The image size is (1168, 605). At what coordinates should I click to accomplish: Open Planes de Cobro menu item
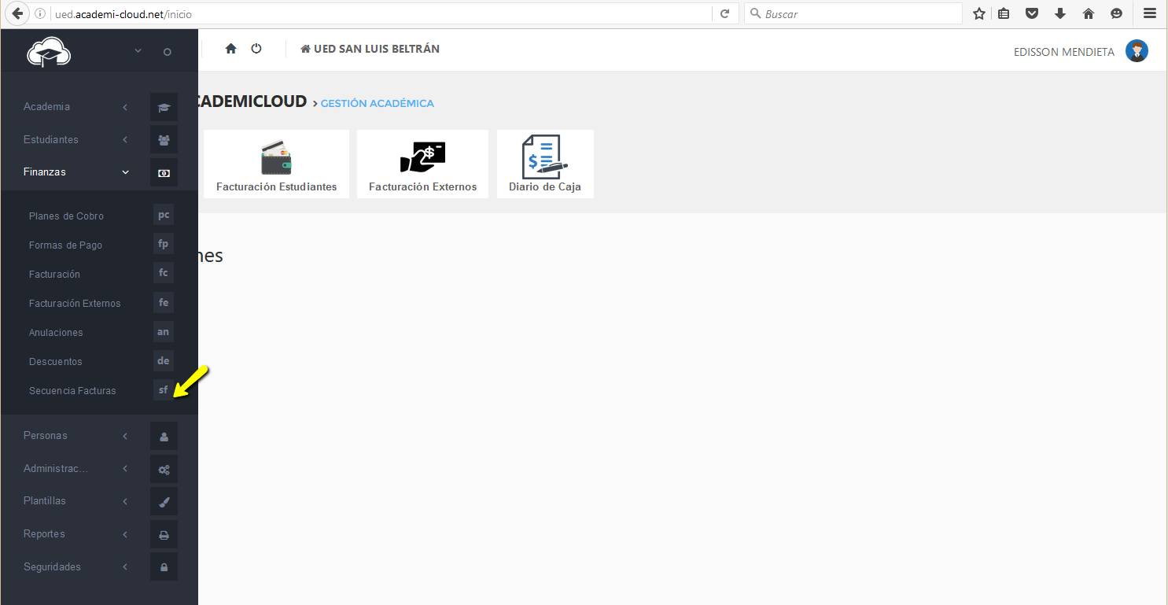click(66, 216)
